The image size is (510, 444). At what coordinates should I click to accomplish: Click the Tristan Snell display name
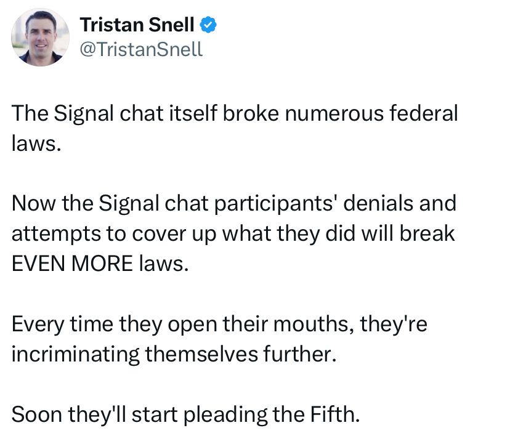pos(138,25)
